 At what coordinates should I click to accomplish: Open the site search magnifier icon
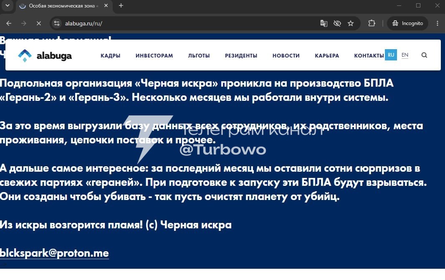point(424,55)
